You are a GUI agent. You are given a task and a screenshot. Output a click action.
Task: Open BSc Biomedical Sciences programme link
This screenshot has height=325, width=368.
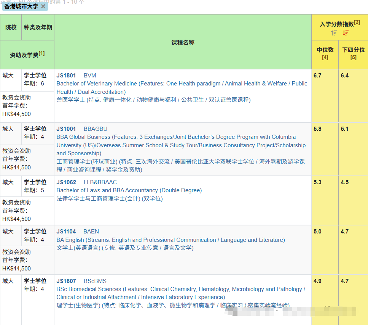[x=181, y=293]
